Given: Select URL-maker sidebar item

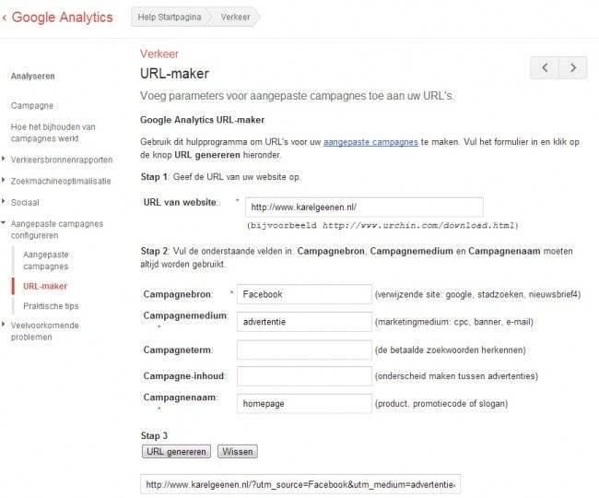Looking at the screenshot, I should point(45,286).
